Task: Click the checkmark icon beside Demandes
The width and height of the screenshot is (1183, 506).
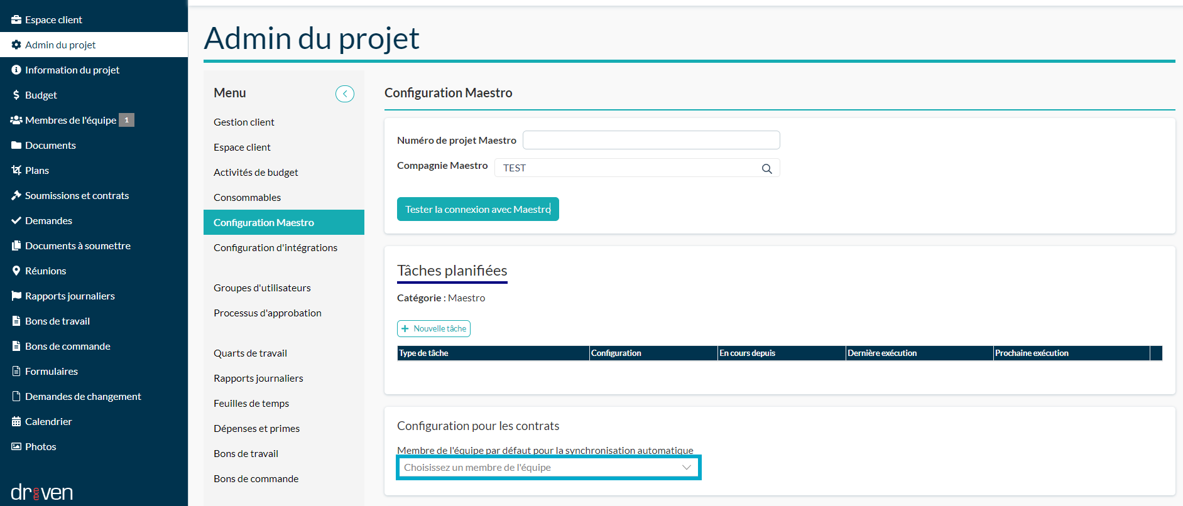Action: tap(16, 220)
